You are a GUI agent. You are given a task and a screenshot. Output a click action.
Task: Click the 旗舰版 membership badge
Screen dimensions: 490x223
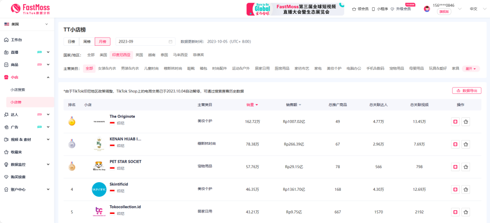click(x=444, y=12)
